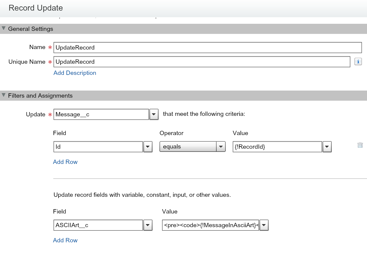Click the assignment Value input with pre code text
Viewport: 367px width, 256px height.
click(x=210, y=225)
